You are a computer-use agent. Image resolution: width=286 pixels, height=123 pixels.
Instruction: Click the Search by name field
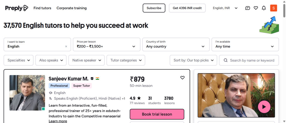[x=252, y=60]
